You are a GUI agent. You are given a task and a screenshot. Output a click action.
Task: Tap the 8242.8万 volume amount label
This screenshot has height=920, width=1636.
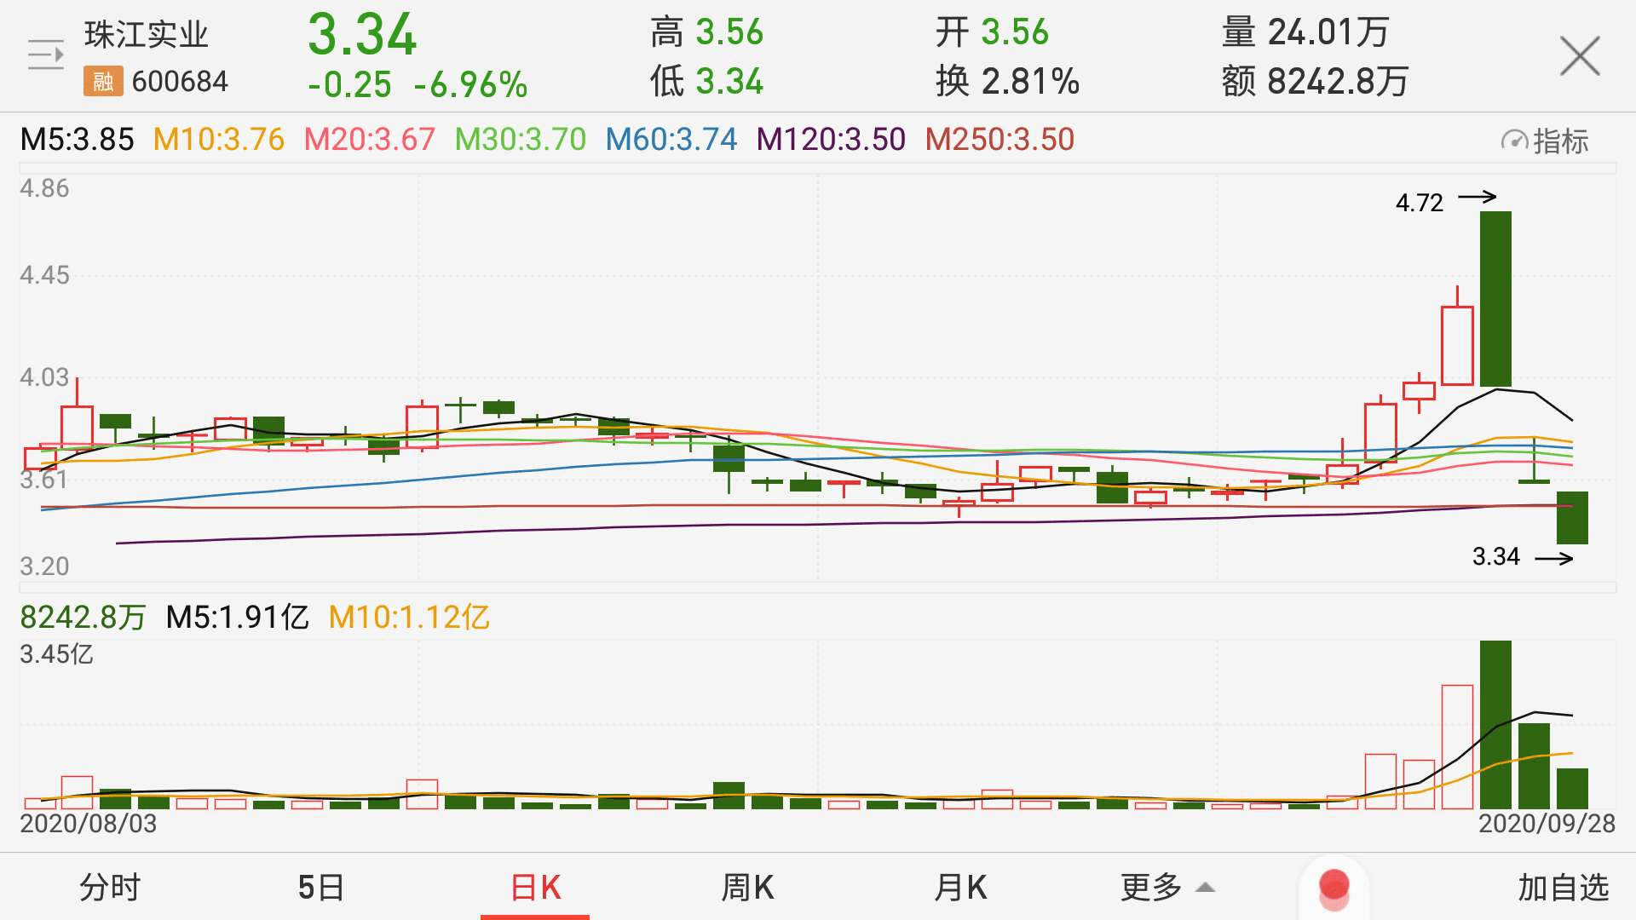coord(83,618)
